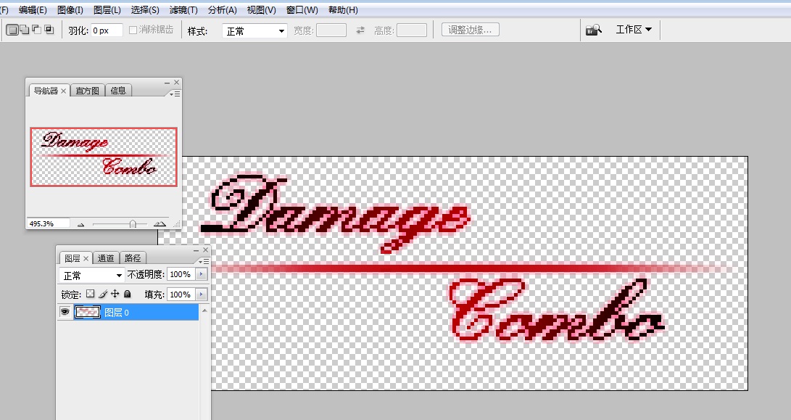Image resolution: width=791 pixels, height=420 pixels.
Task: Switch to the 路径 tab
Action: (133, 258)
